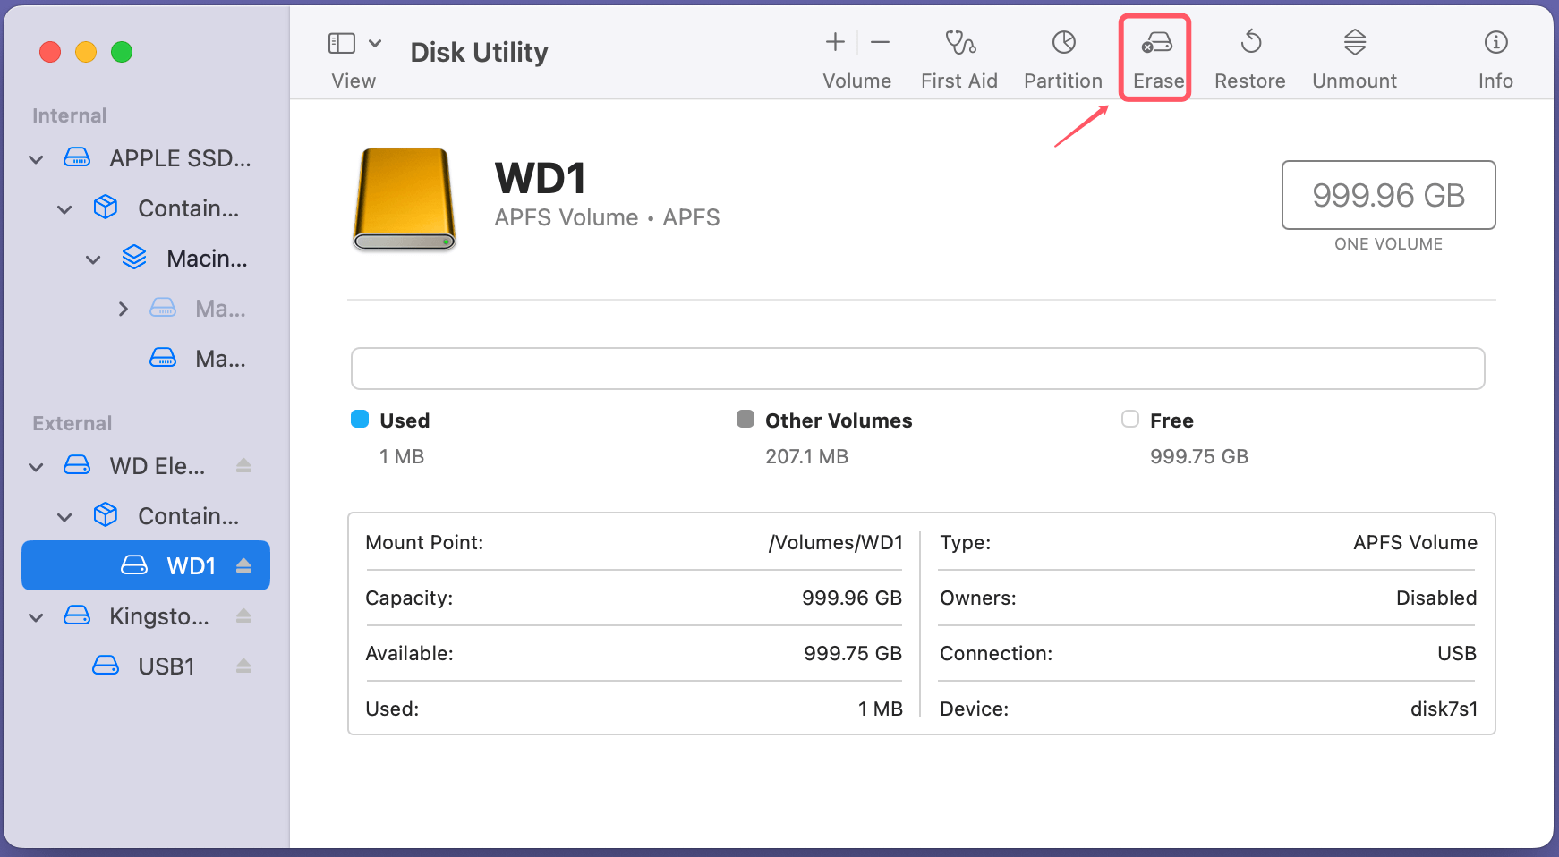Remove volume with minus button
The width and height of the screenshot is (1559, 857).
[x=881, y=42]
